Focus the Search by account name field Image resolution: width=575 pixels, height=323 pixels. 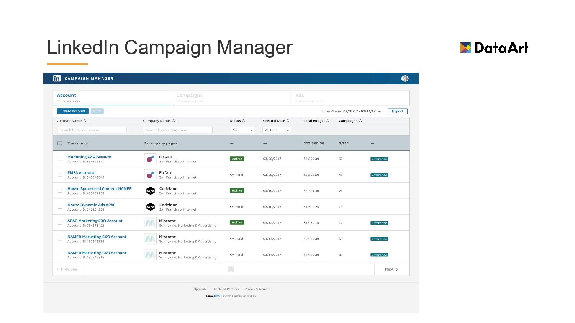(x=92, y=130)
